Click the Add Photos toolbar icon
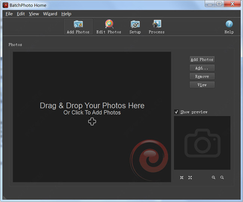Image resolution: width=243 pixels, height=202 pixels. tap(78, 27)
